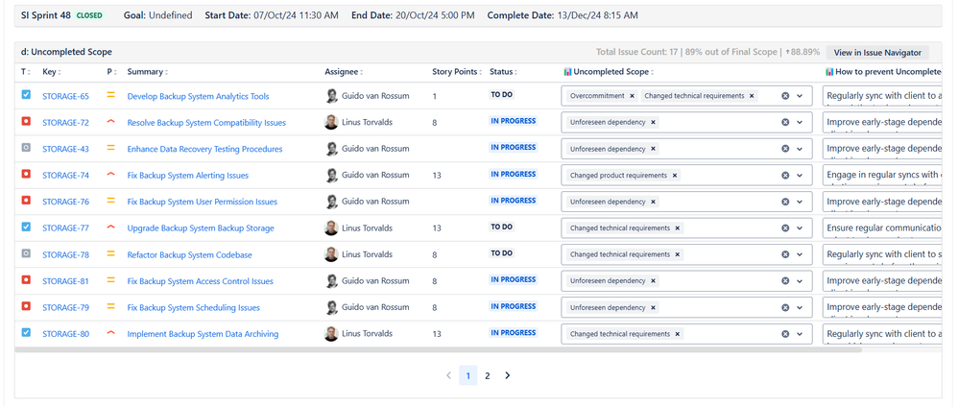Click How to prevent field for STORAGE-74

click(883, 176)
